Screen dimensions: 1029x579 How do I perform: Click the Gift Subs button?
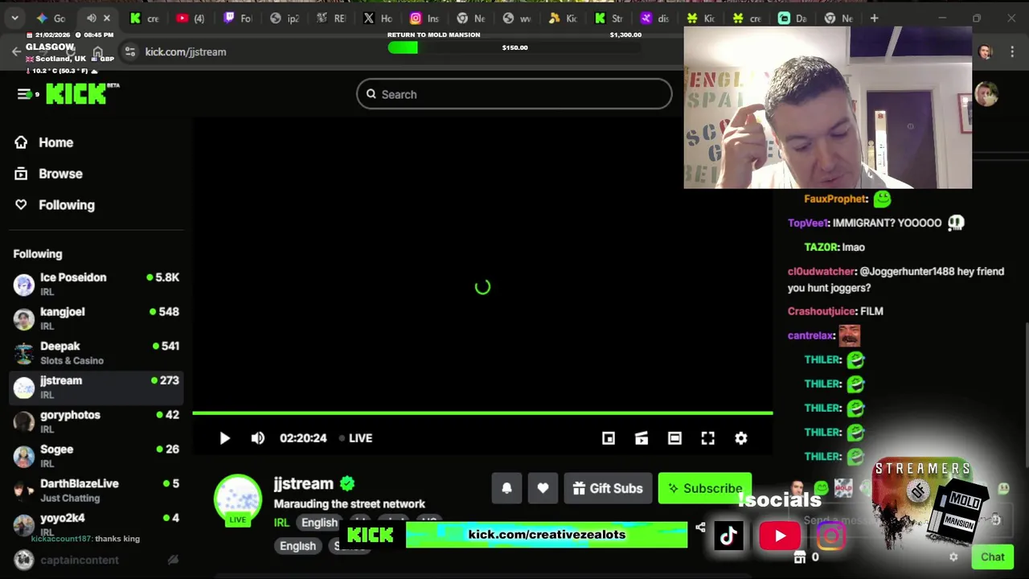pyautogui.click(x=608, y=488)
